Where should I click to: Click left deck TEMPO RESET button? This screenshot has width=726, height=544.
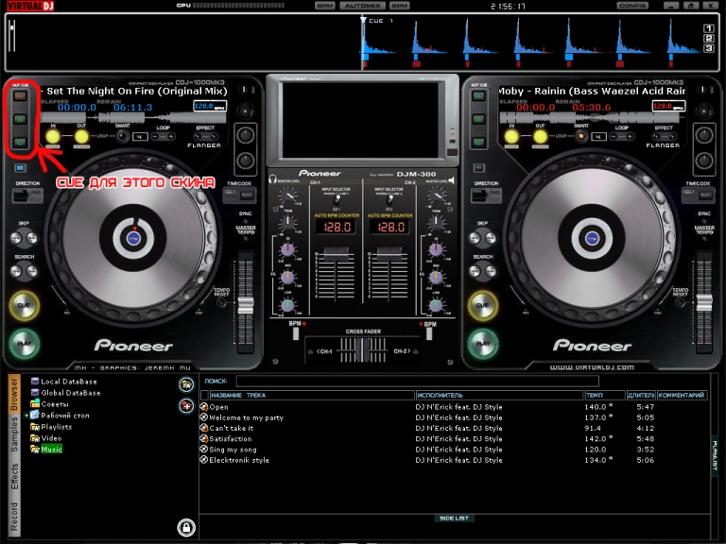tap(221, 302)
